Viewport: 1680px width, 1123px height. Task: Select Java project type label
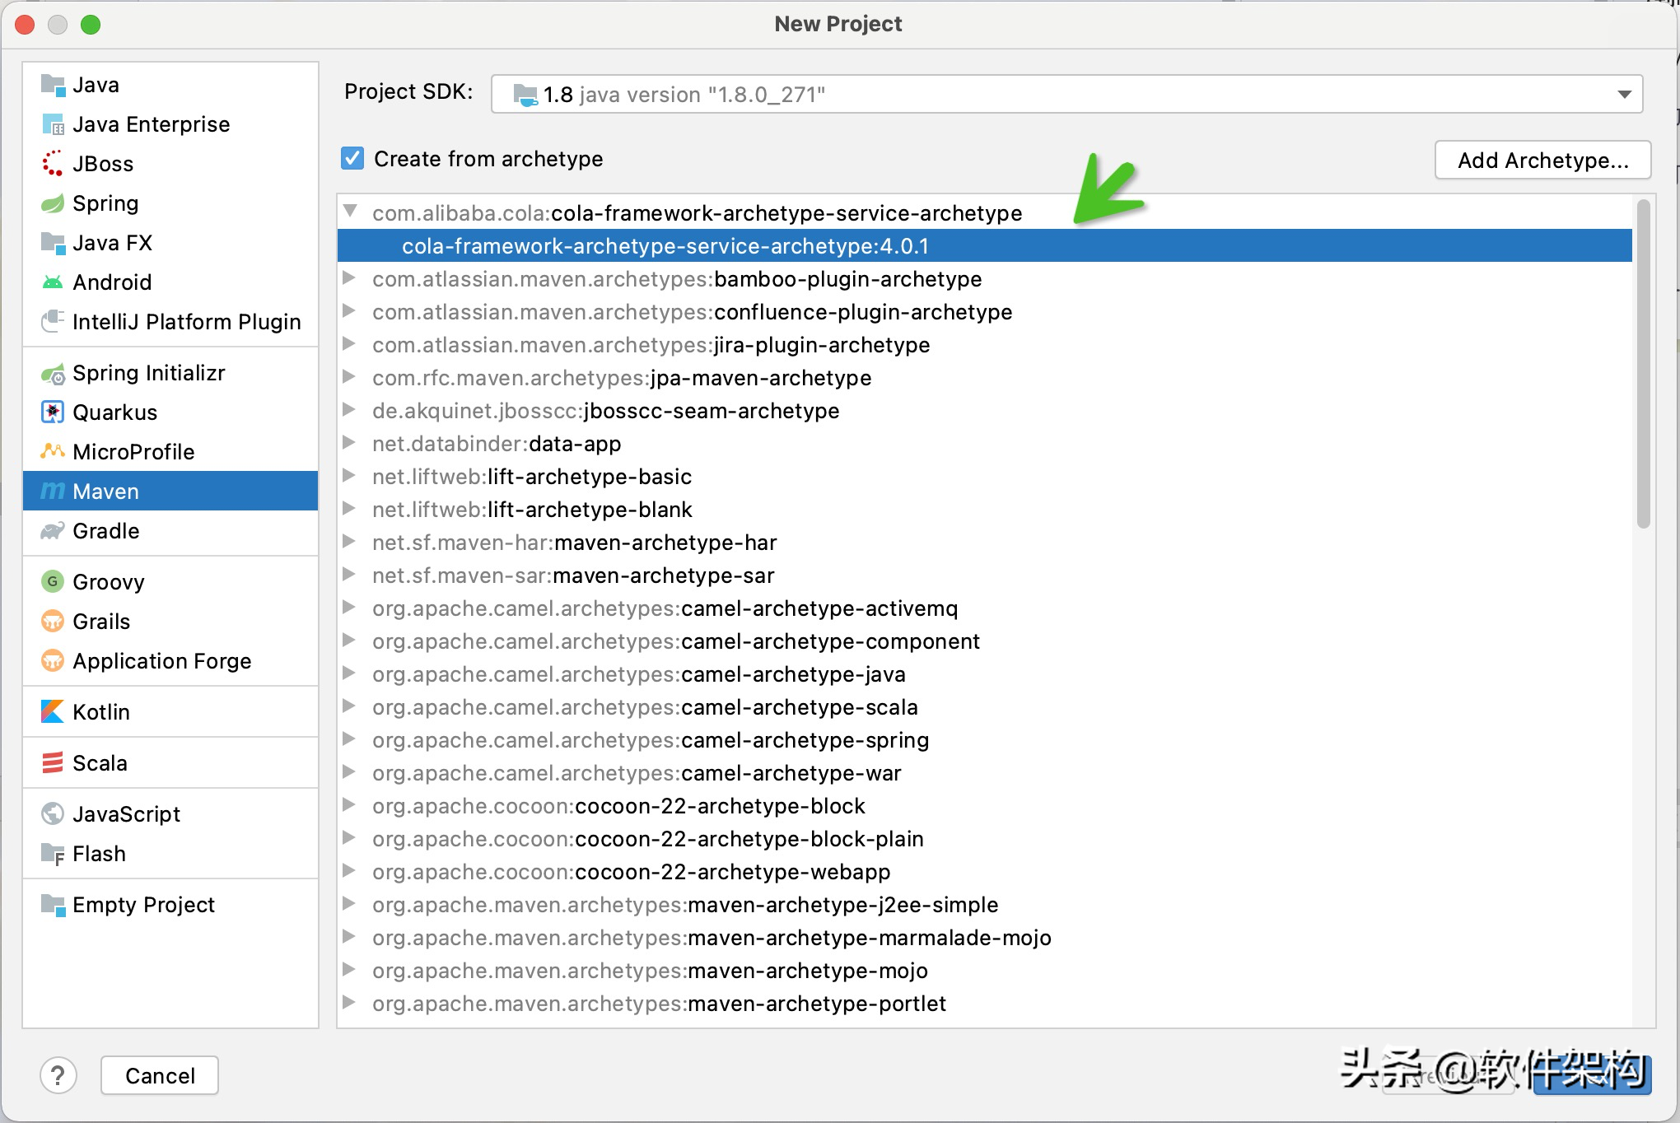(96, 85)
